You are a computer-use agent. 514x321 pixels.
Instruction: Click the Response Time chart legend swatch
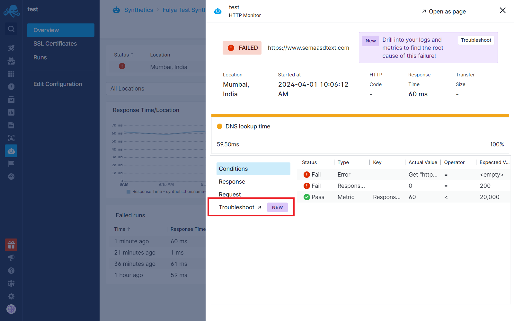(x=128, y=192)
